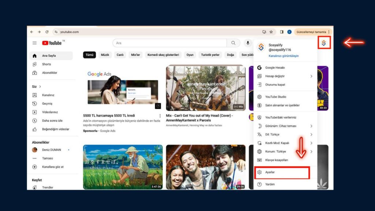Open options for the 5500 TL ad
375x211 pixels.
pyautogui.click(x=160, y=116)
